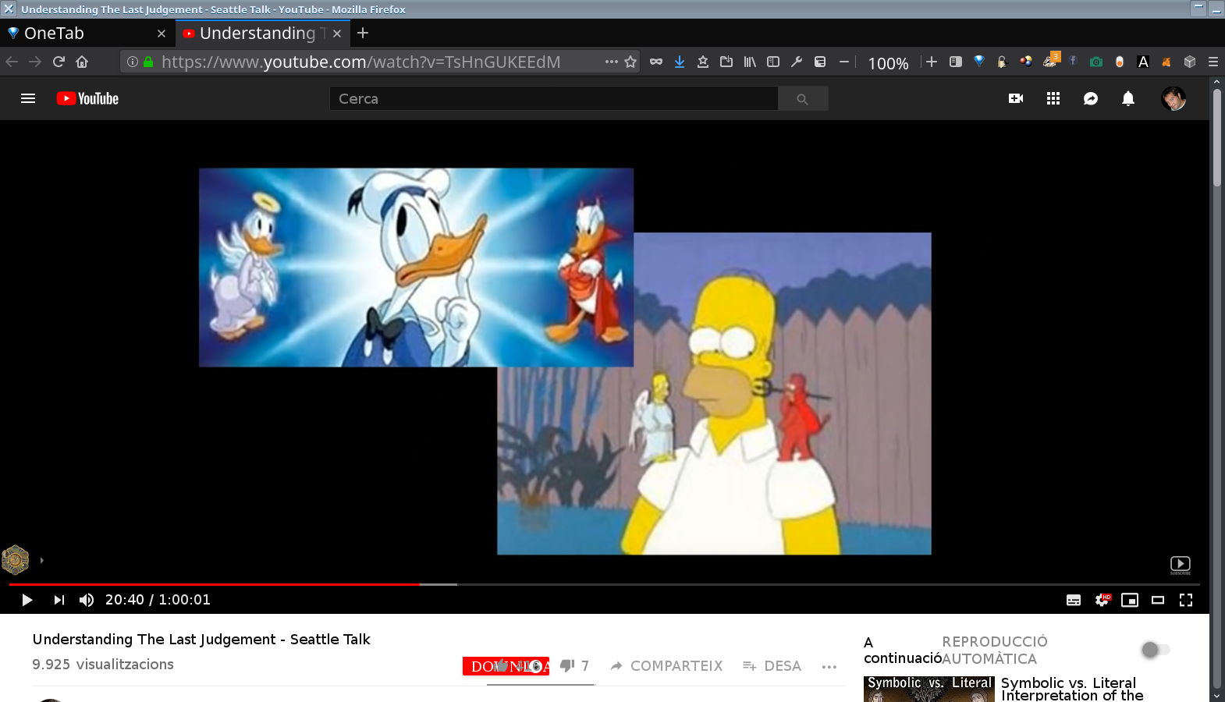Go to the YouTube home logo
The width and height of the screenshot is (1225, 702).
coord(87,98)
